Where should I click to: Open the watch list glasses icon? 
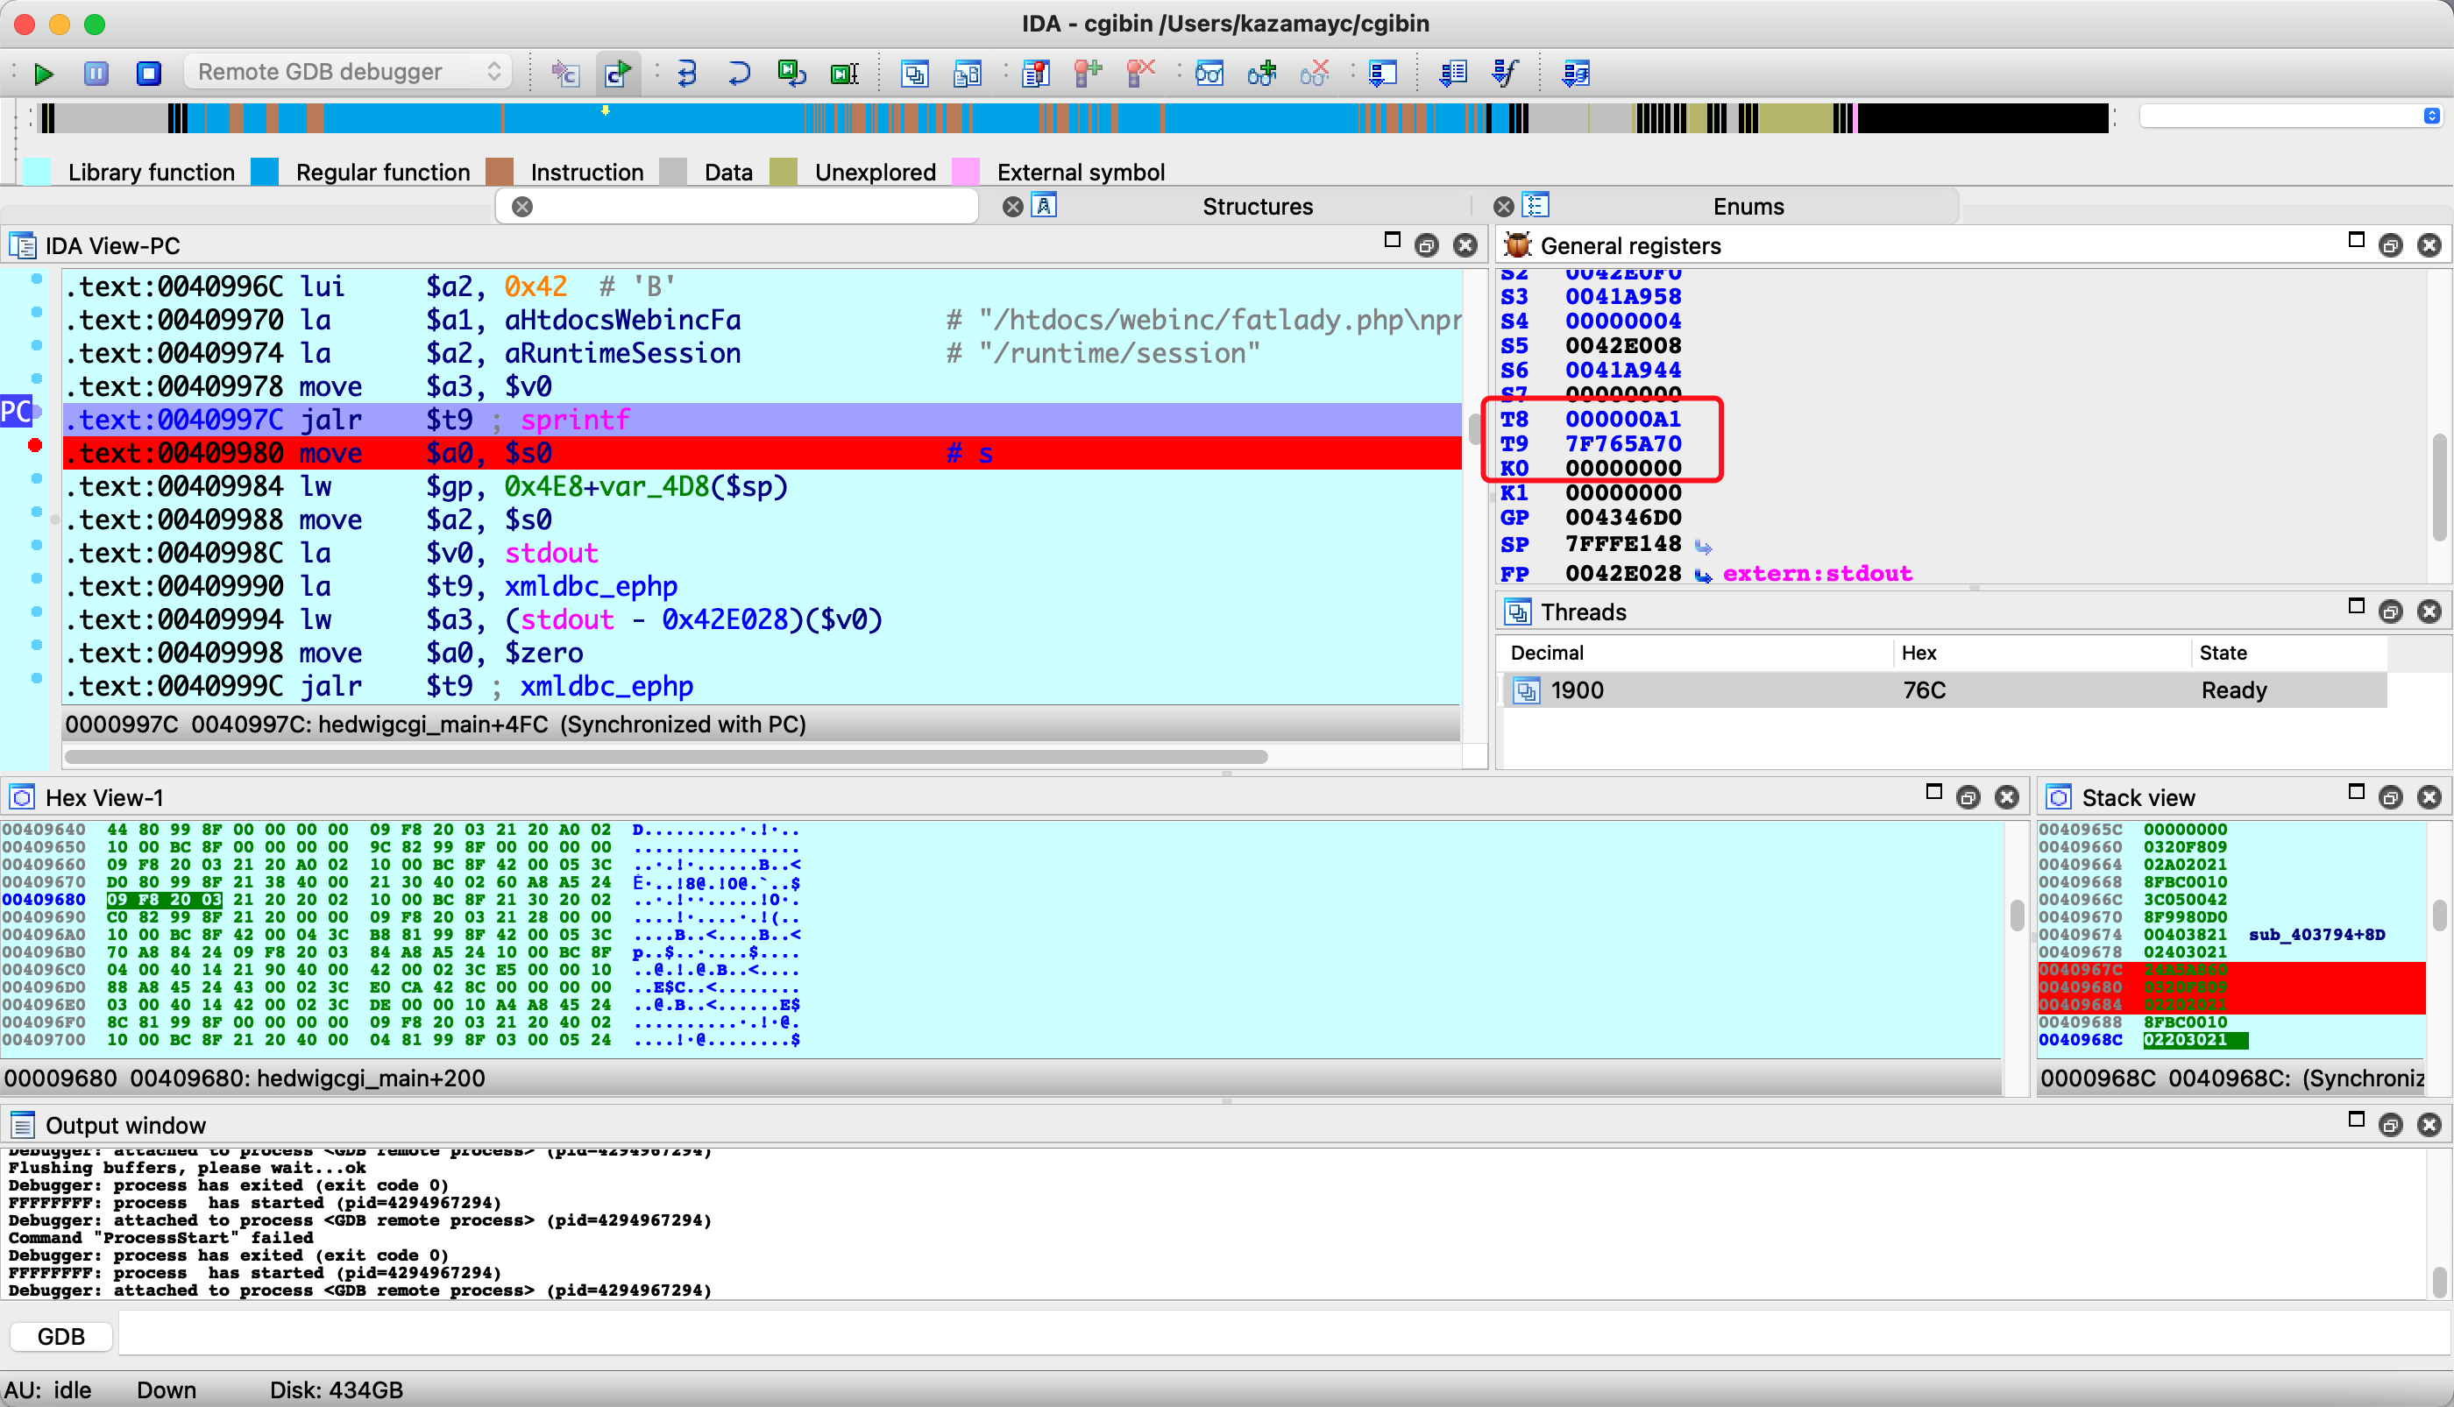click(1209, 74)
